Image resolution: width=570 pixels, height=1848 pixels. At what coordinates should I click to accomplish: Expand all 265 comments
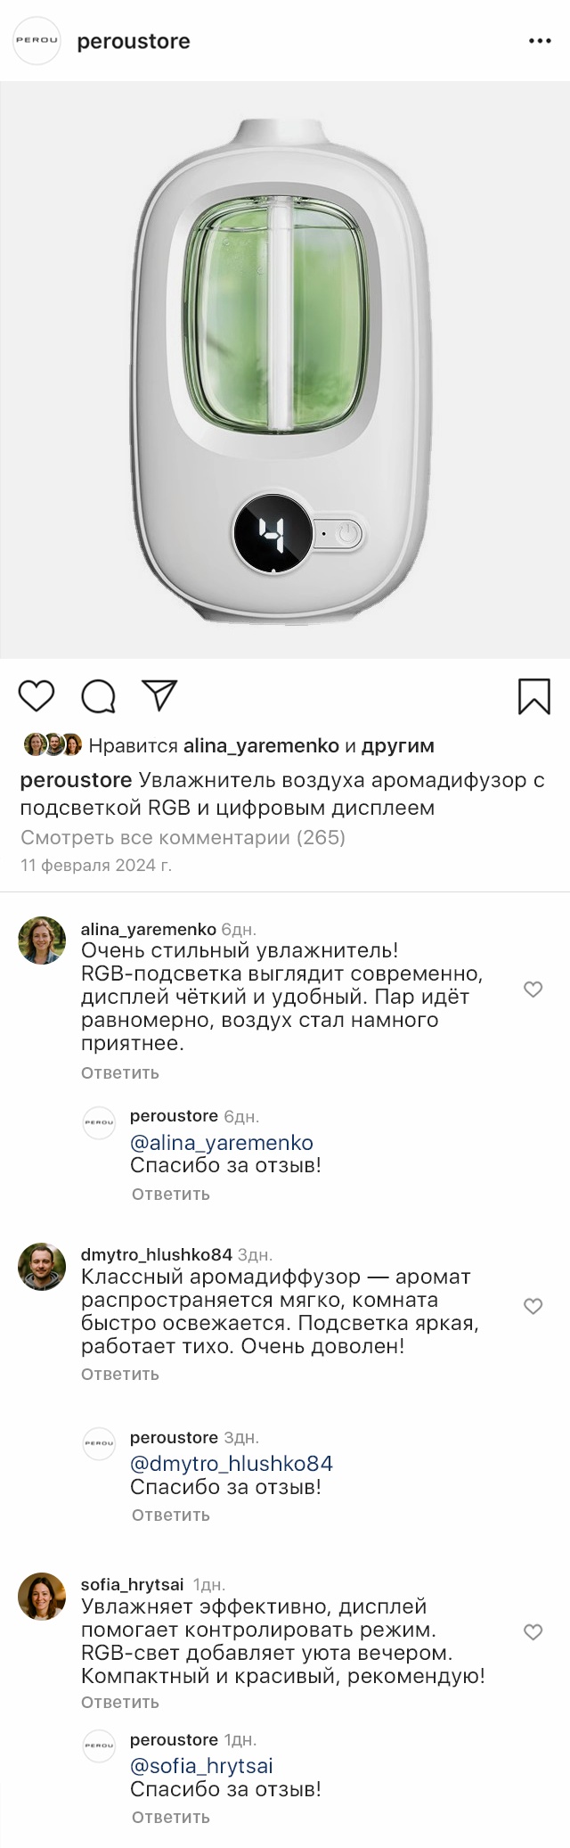[x=183, y=837]
